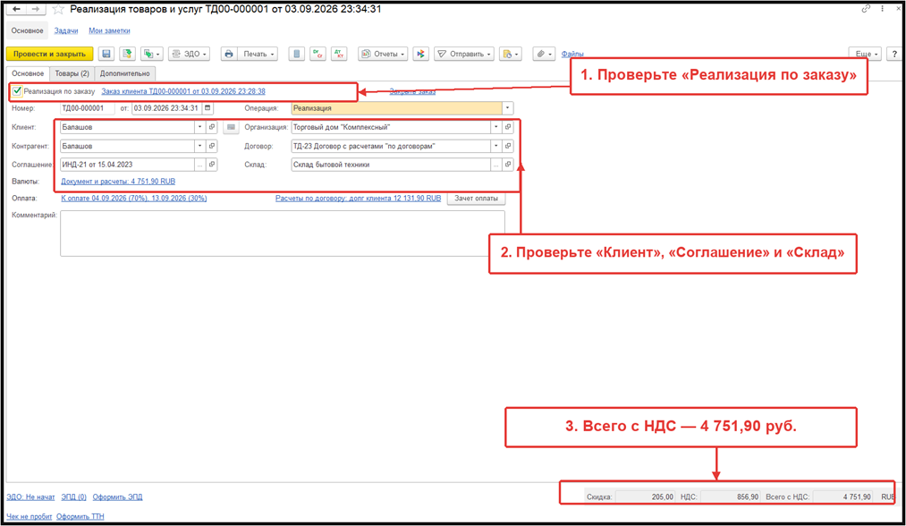Open Клиент Балашов record with open icon

click(212, 127)
